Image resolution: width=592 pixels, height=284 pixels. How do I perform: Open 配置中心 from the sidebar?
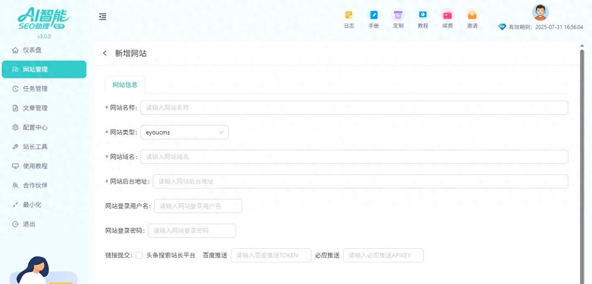click(35, 127)
